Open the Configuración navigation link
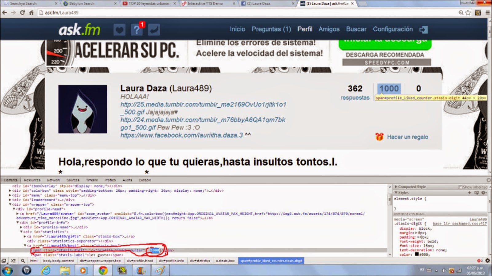 tap(393, 29)
